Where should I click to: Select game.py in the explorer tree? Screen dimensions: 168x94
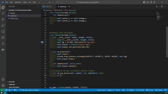(13, 16)
